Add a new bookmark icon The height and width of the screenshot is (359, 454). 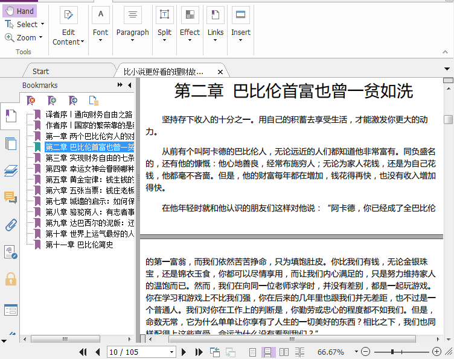53,101
